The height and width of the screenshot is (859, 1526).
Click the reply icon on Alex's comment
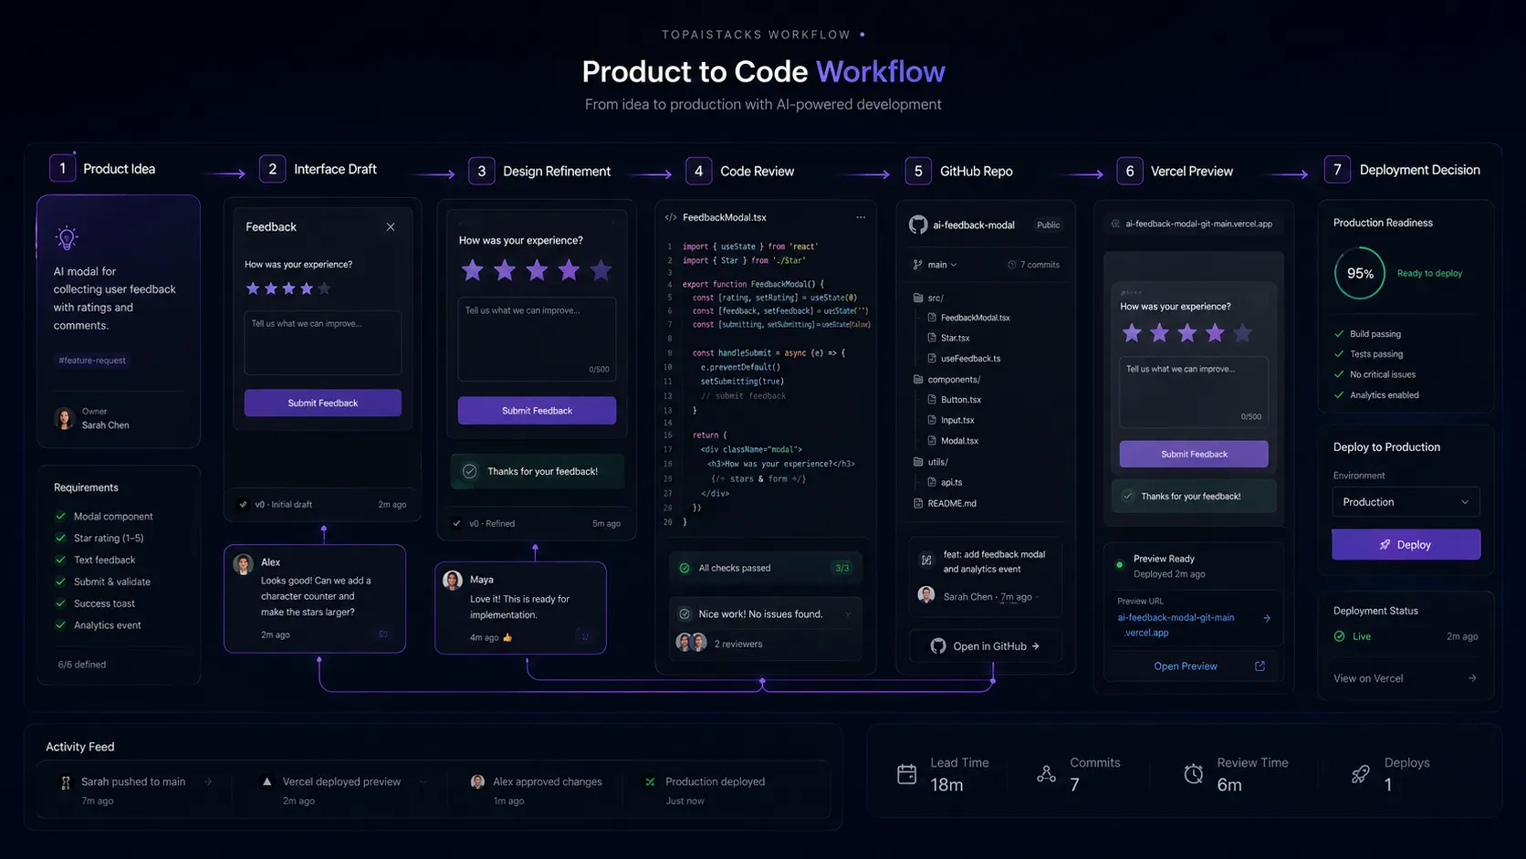[x=383, y=634]
